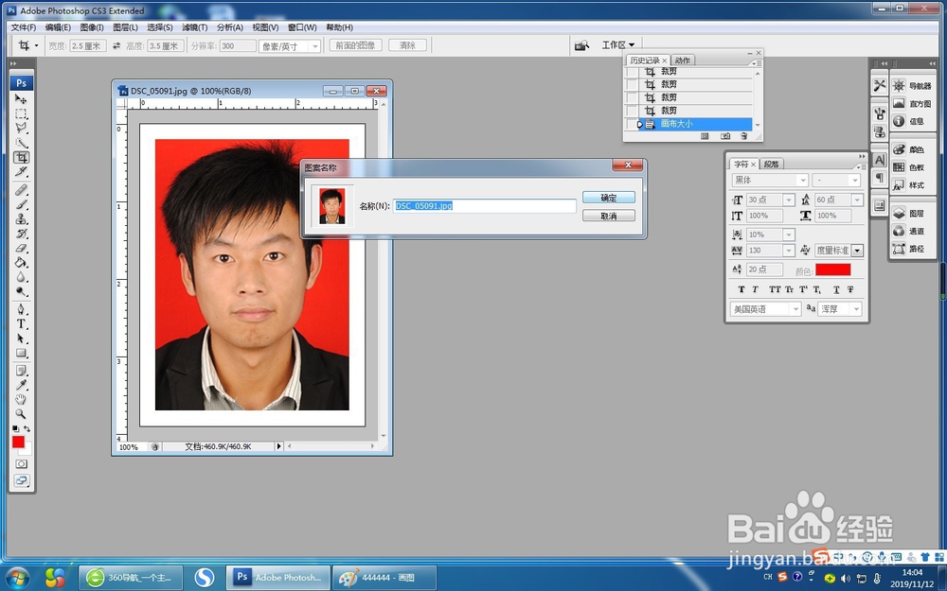Switch to the 动作 tab
947x591 pixels.
tap(683, 61)
